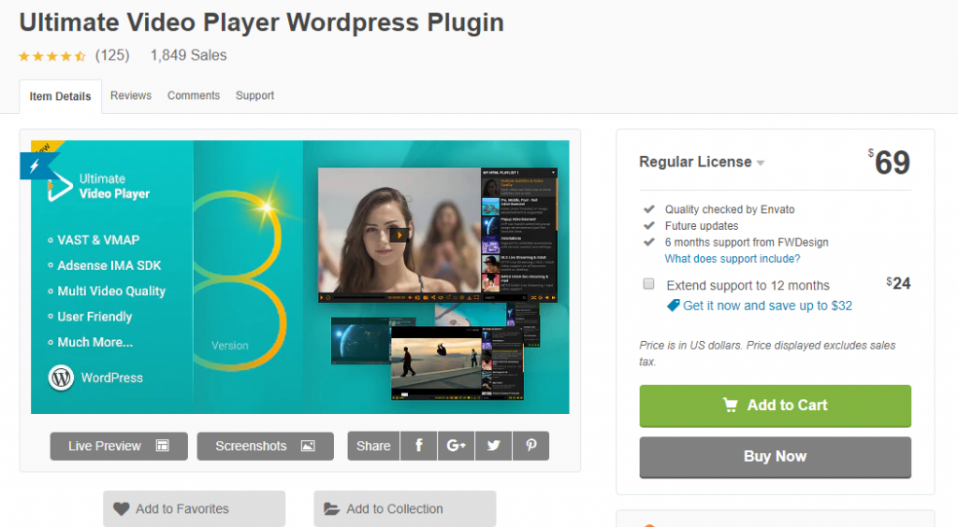
Task: Click '1,849 Sales' text
Action: point(189,55)
